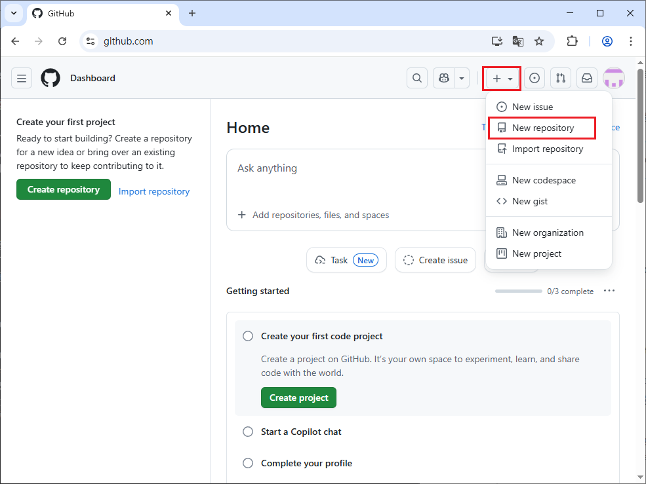Click the user avatar in header
The image size is (646, 484).
coord(614,79)
